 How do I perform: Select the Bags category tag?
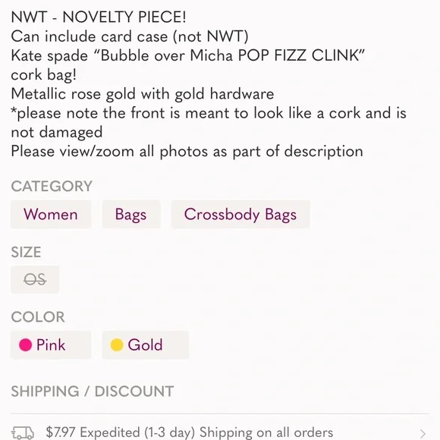131,215
